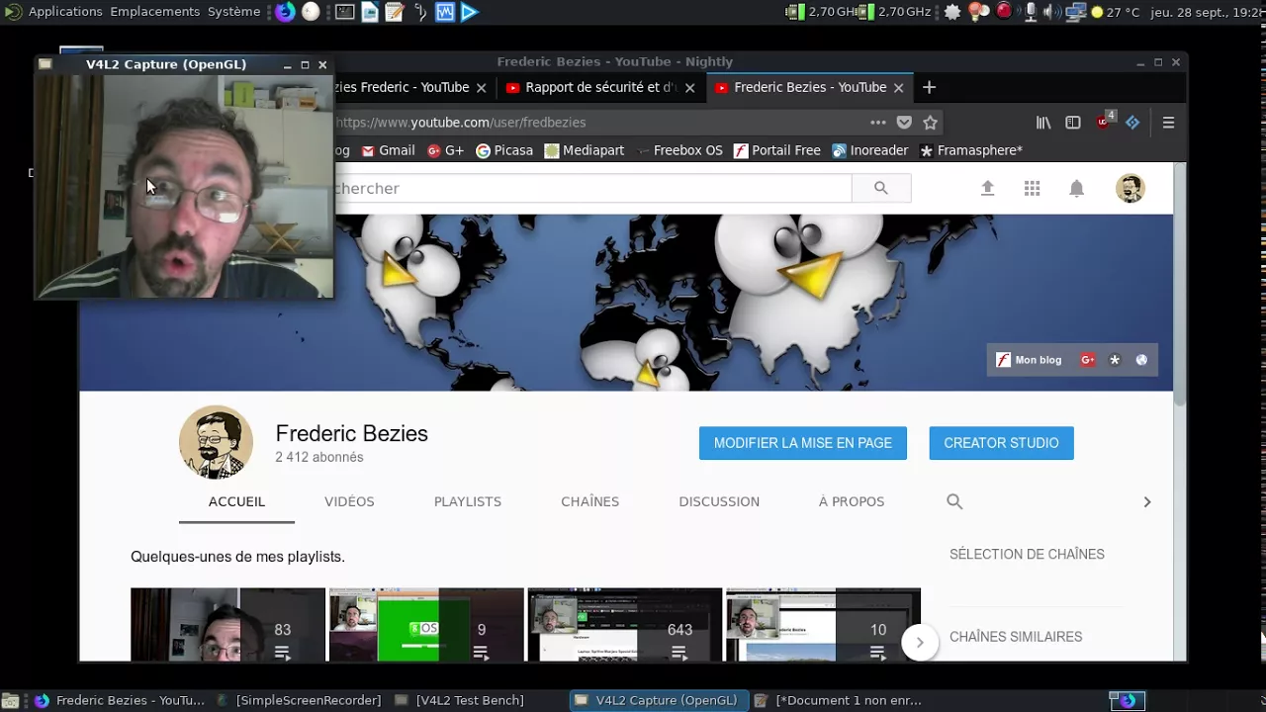Expand channel tabs with right chevron
Viewport: 1266px width, 712px height.
pos(1147,501)
